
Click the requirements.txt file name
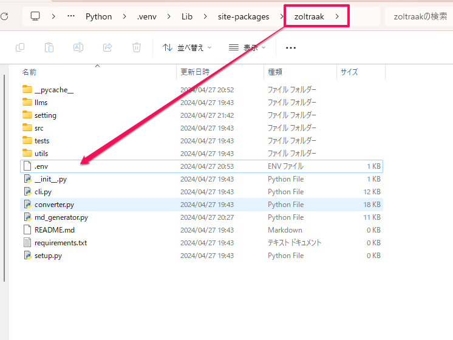pyautogui.click(x=61, y=243)
